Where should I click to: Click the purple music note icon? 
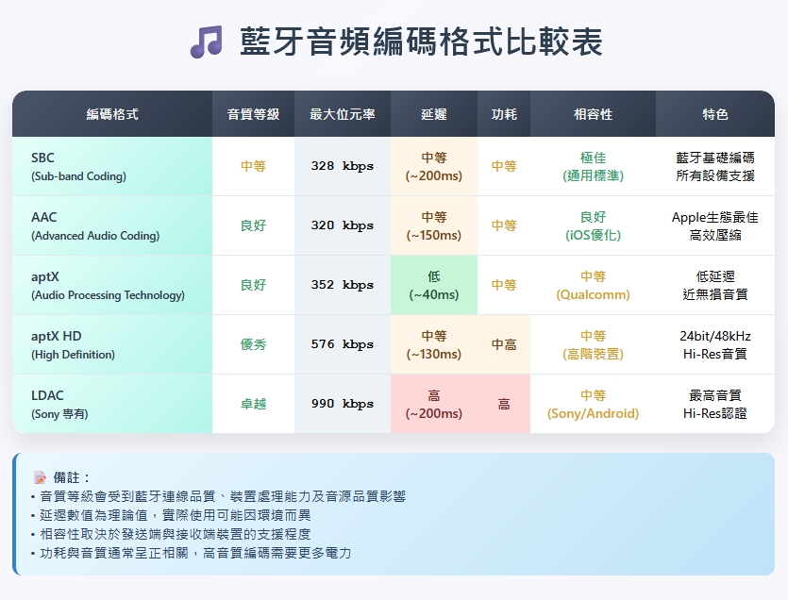point(206,42)
